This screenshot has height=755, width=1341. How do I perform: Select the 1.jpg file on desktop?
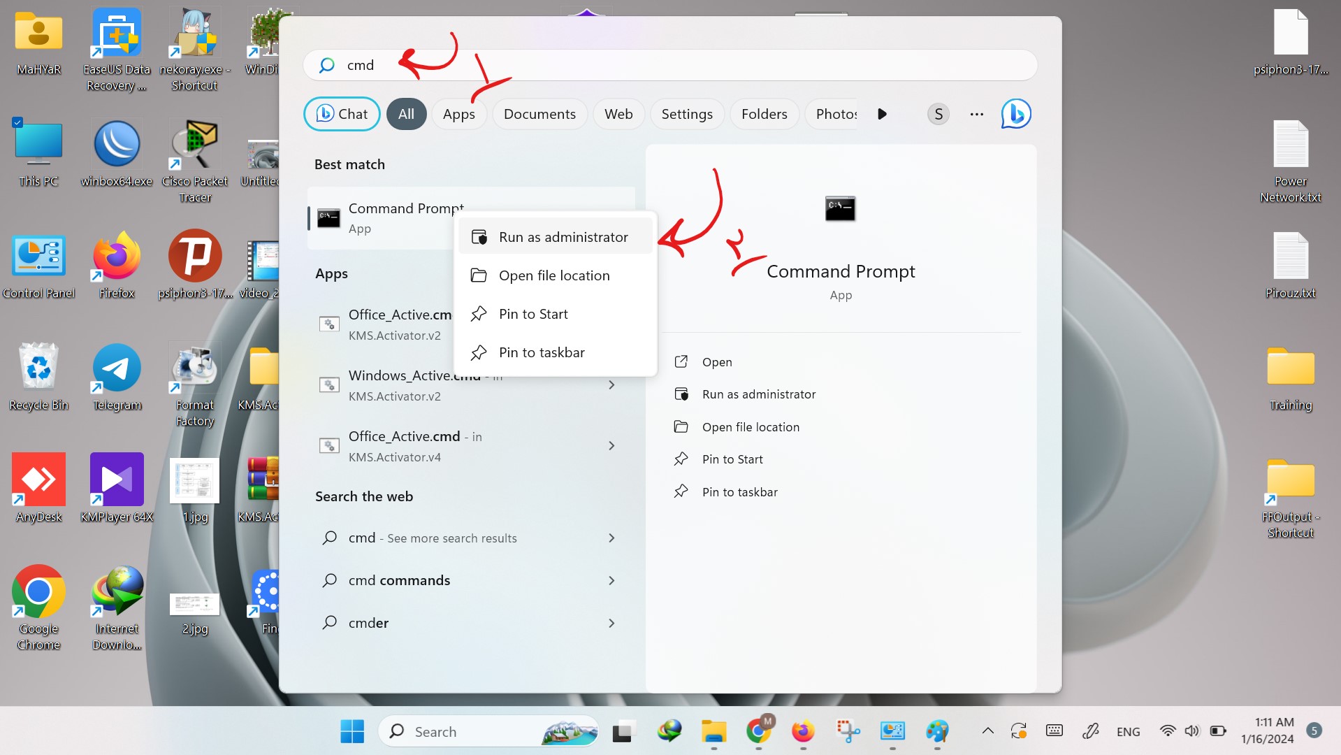click(x=195, y=489)
